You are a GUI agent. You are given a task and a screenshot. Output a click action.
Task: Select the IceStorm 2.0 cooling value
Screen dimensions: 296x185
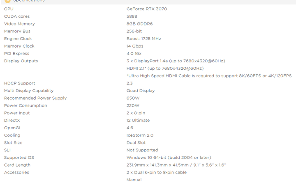click(x=140, y=135)
